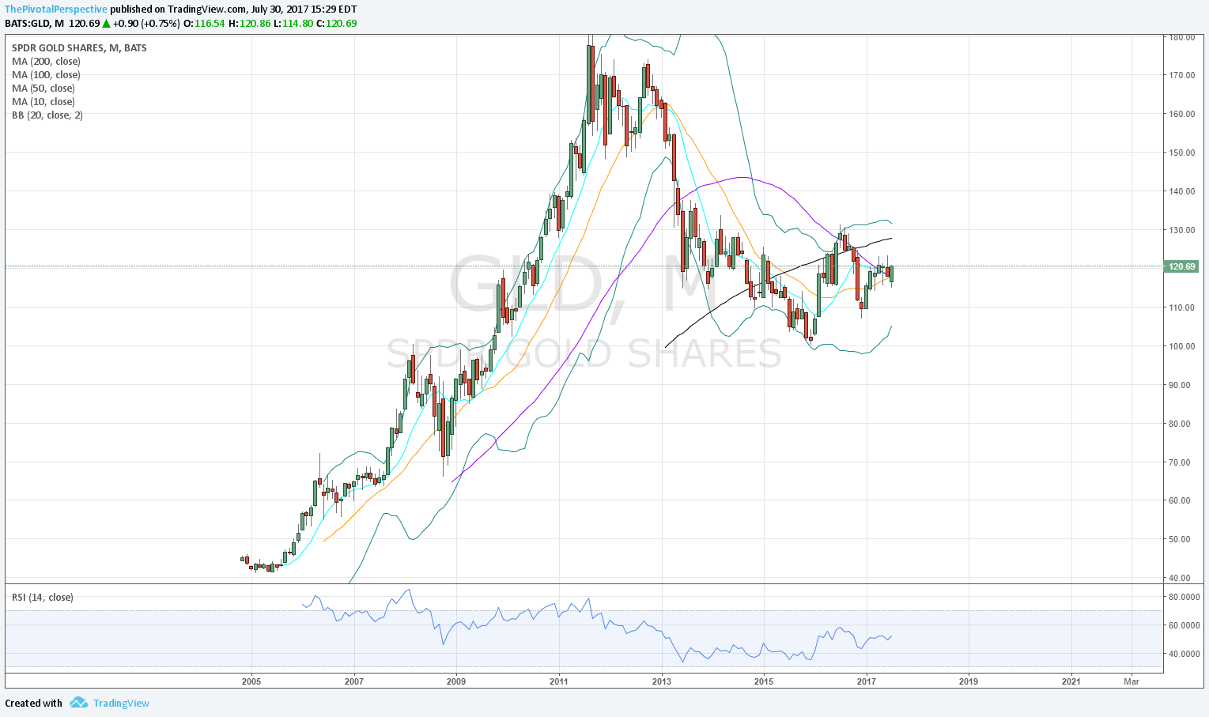Click the green up-arrow change indicator
This screenshot has width=1209, height=717.
(106, 23)
